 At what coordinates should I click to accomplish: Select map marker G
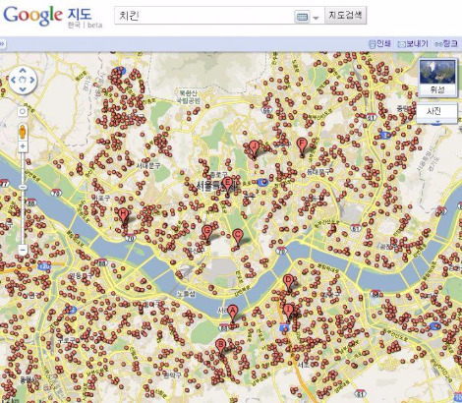pyautogui.click(x=206, y=234)
